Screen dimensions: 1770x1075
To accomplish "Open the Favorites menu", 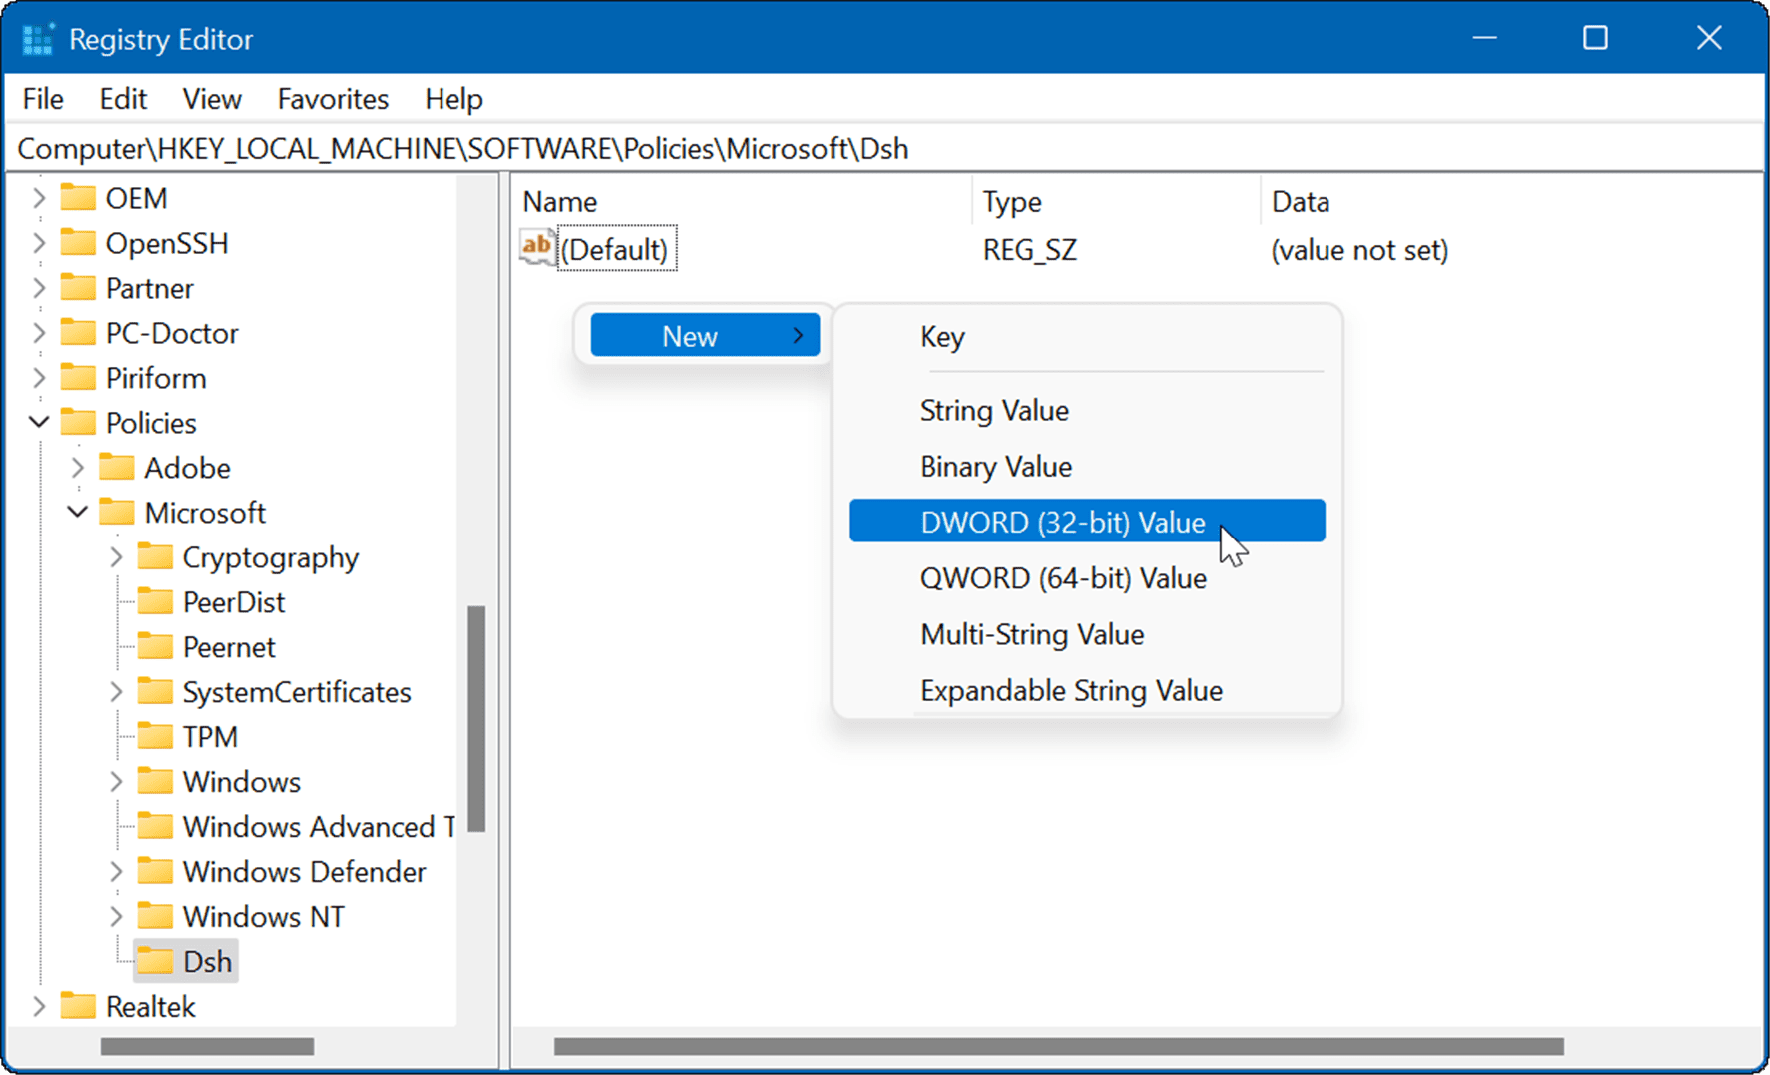I will click(x=332, y=98).
